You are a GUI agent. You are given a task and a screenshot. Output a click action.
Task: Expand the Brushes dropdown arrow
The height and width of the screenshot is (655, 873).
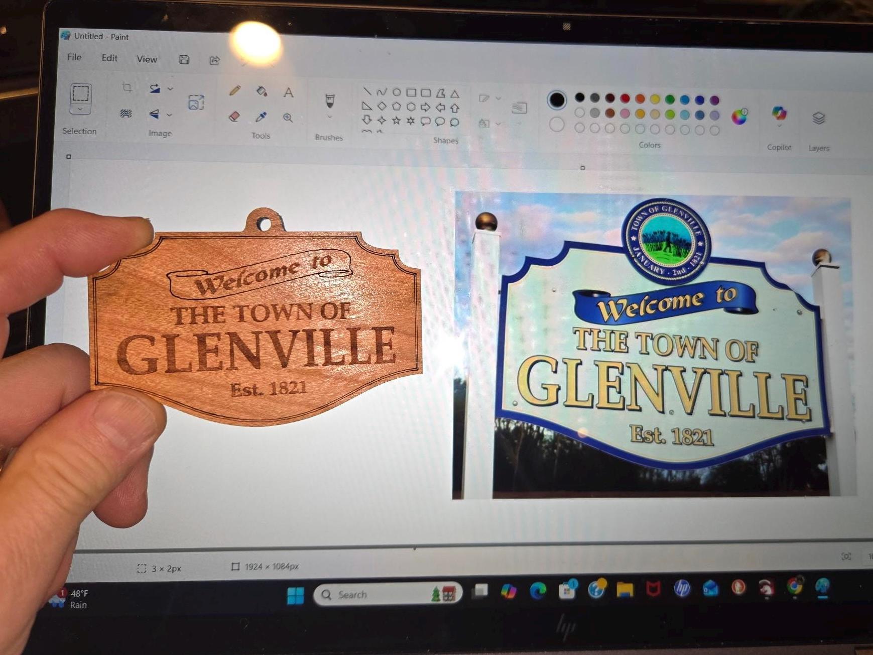(329, 117)
